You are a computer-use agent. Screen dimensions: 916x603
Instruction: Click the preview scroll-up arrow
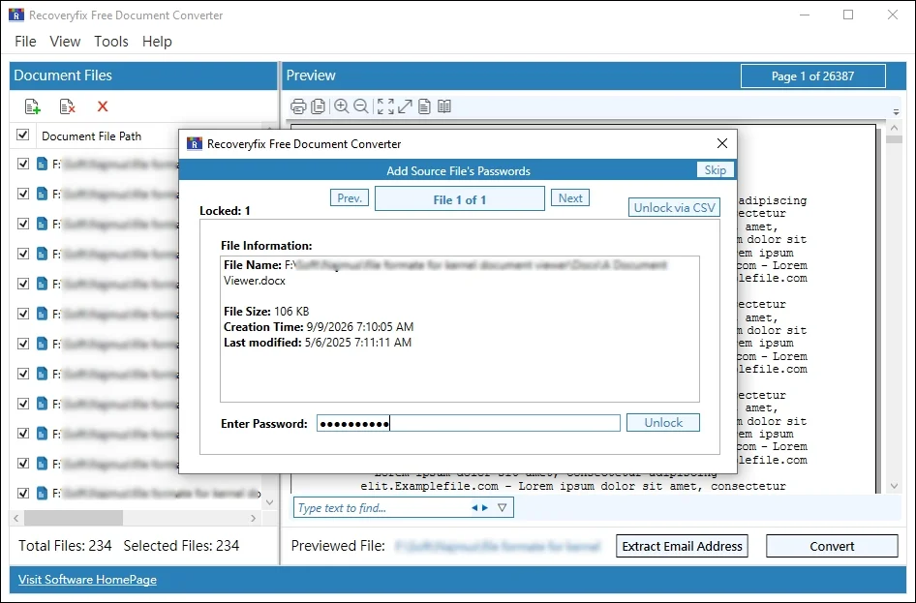895,127
